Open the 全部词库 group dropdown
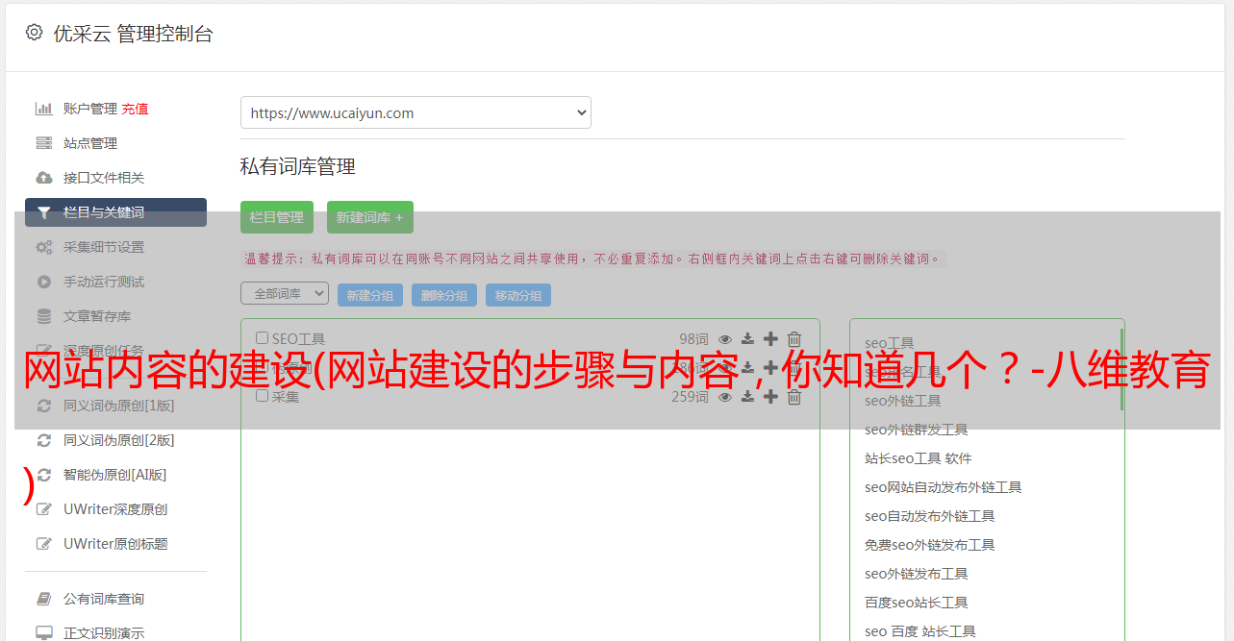 tap(285, 293)
